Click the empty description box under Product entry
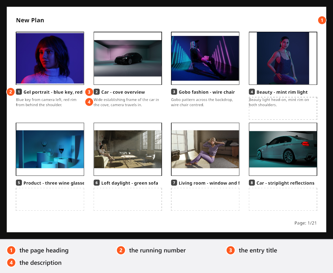The height and width of the screenshot is (273, 333). (x=50, y=199)
